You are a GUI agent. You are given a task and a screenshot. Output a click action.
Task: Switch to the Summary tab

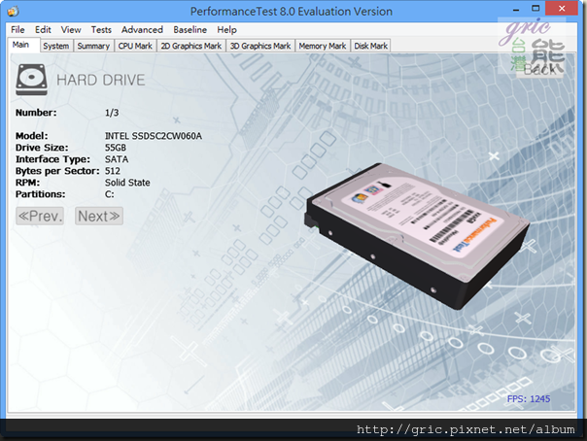coord(93,46)
